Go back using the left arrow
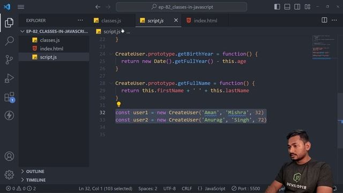 98,7
